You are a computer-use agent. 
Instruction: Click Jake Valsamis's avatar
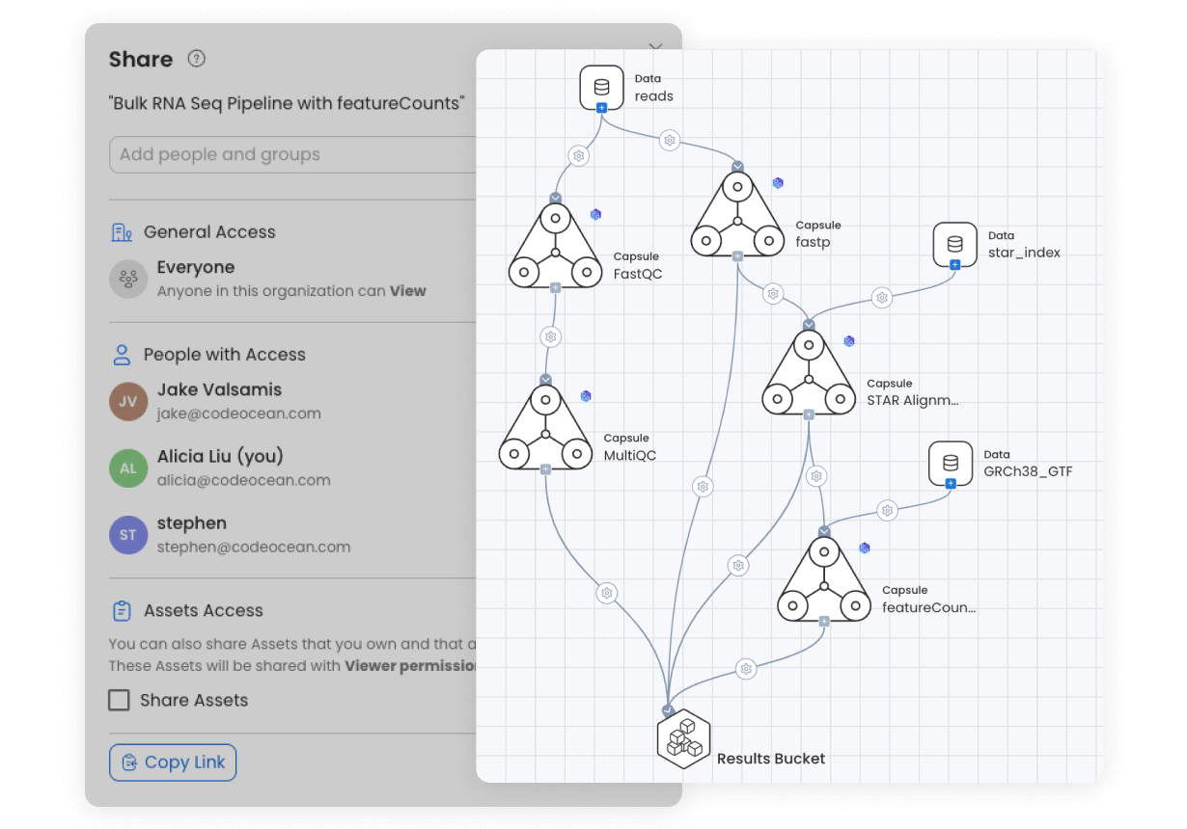coord(127,400)
